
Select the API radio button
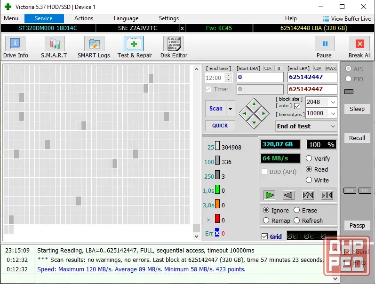349,69
